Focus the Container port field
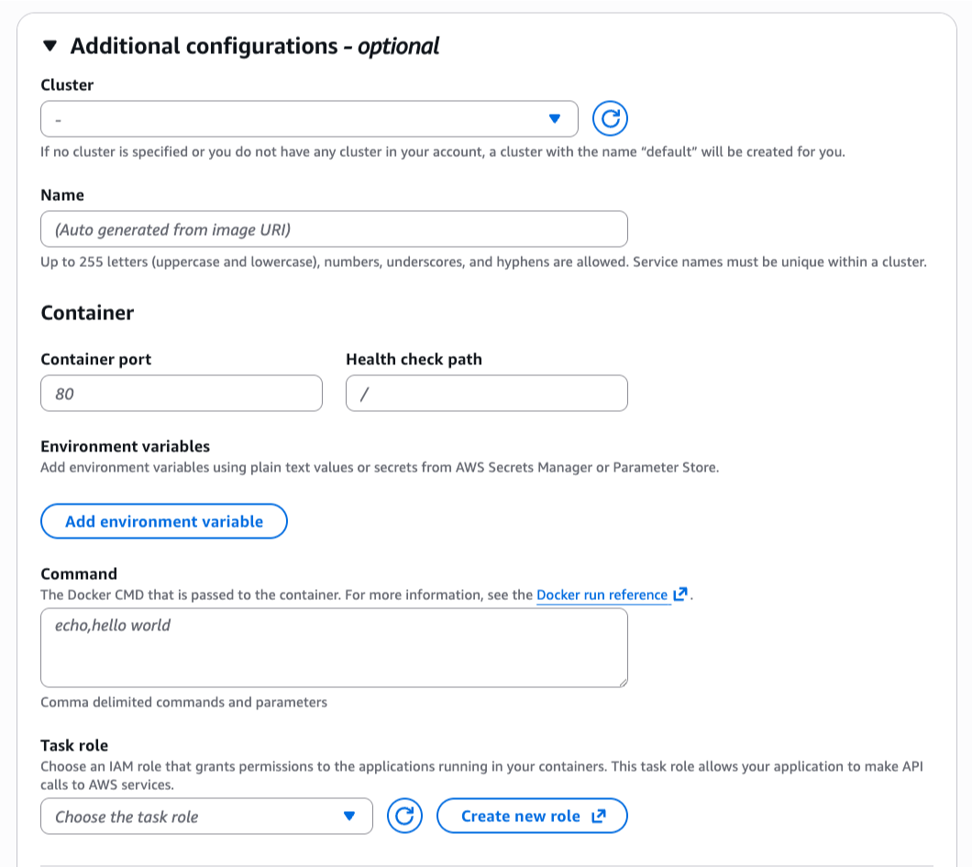972x867 pixels. tap(182, 394)
